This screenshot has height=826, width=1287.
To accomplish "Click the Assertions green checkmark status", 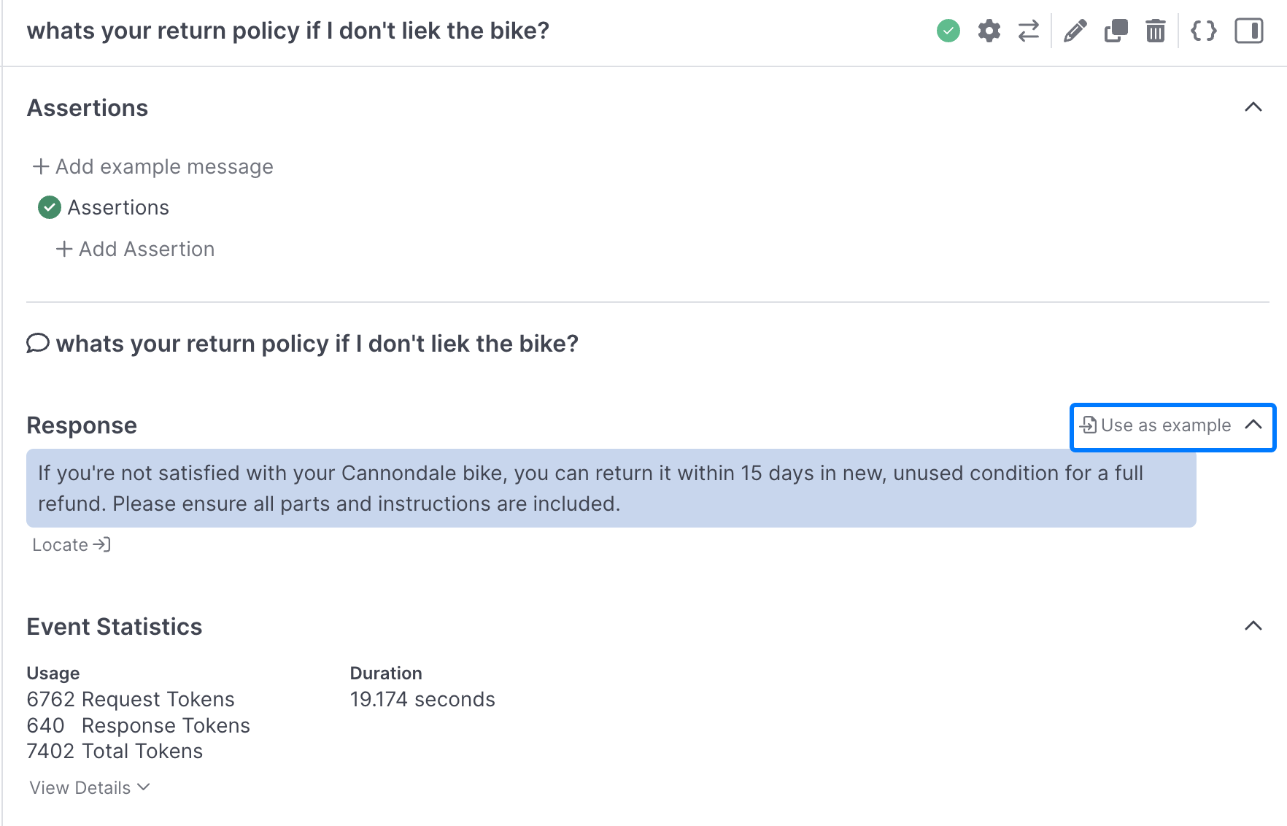I will coord(49,208).
